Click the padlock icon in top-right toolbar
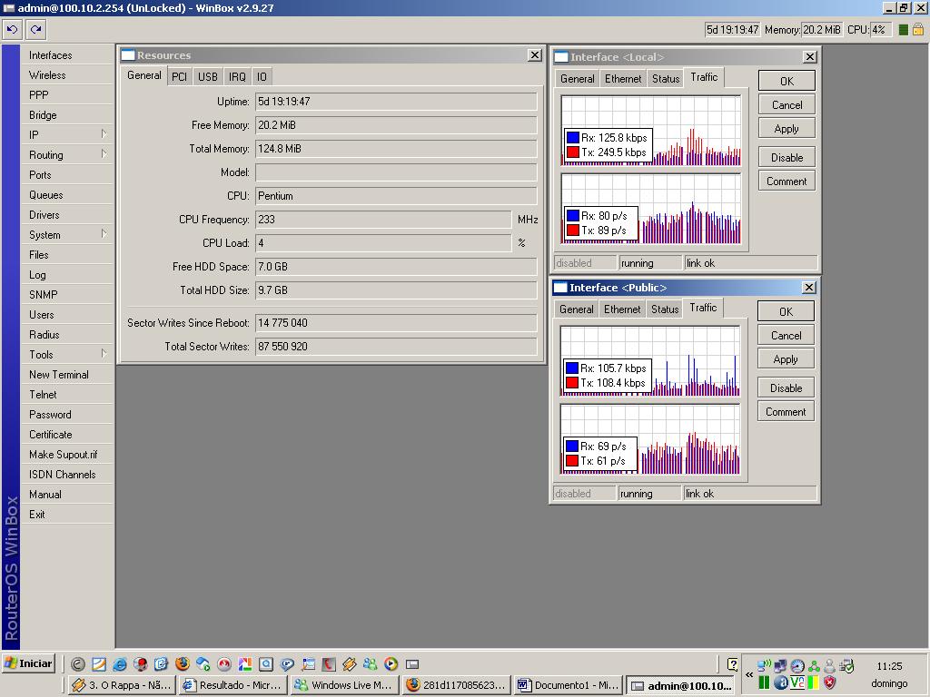 point(917,29)
